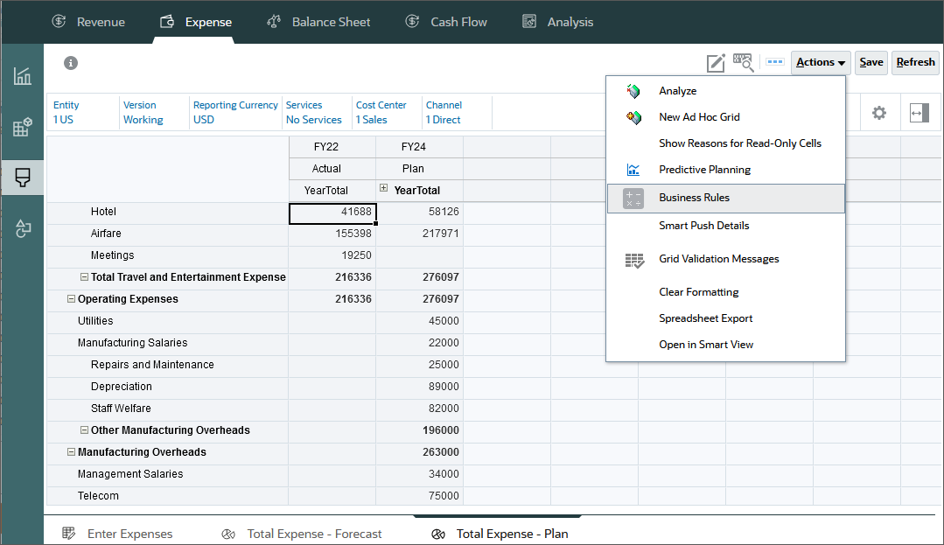
Task: Click the edit grid pencil icon
Action: pos(716,62)
